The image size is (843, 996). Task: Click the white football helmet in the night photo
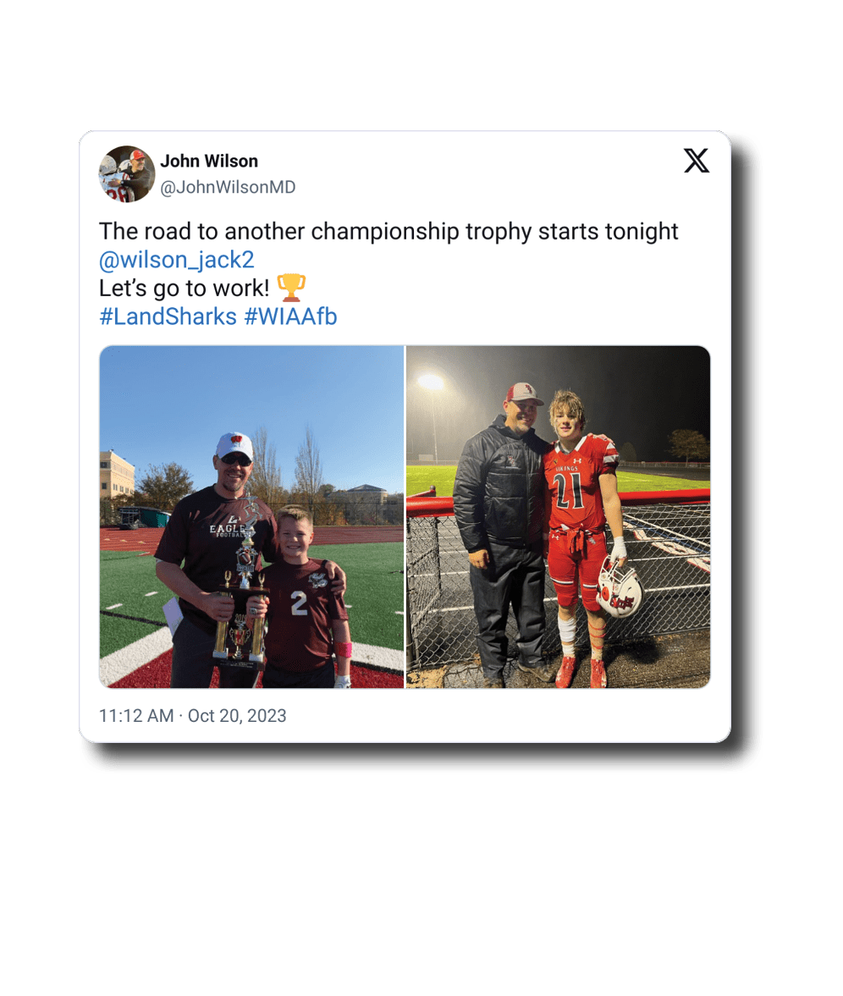coord(619,587)
